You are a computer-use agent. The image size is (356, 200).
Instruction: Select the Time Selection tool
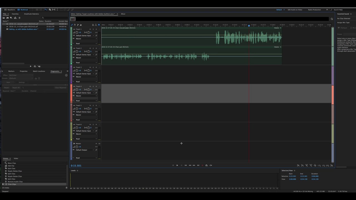[x=57, y=10]
